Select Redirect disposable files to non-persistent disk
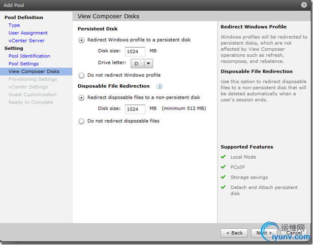Image resolution: width=313 pixels, height=245 pixels. (x=81, y=98)
